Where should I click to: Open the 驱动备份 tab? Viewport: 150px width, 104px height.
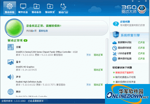(x=36, y=8)
